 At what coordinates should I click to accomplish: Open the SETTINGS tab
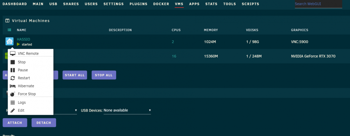pyautogui.click(x=114, y=4)
